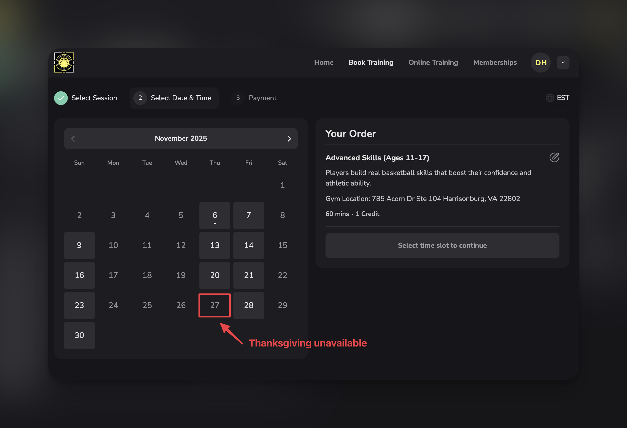Image resolution: width=627 pixels, height=428 pixels.
Task: Switch to the Home page
Action: click(324, 62)
